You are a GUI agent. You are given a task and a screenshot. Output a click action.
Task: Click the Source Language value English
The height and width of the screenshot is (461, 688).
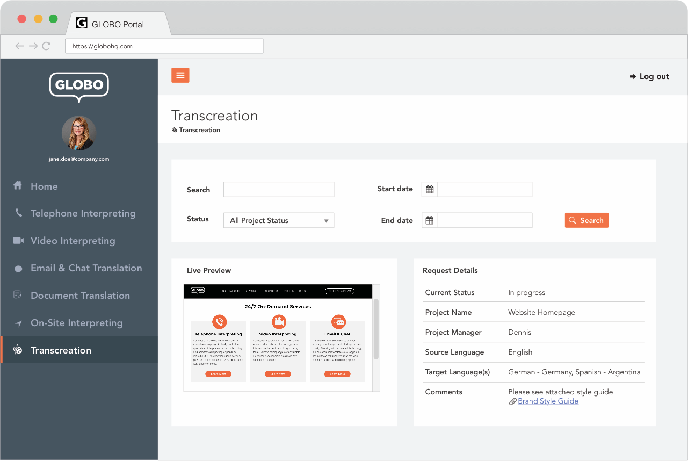pos(520,352)
